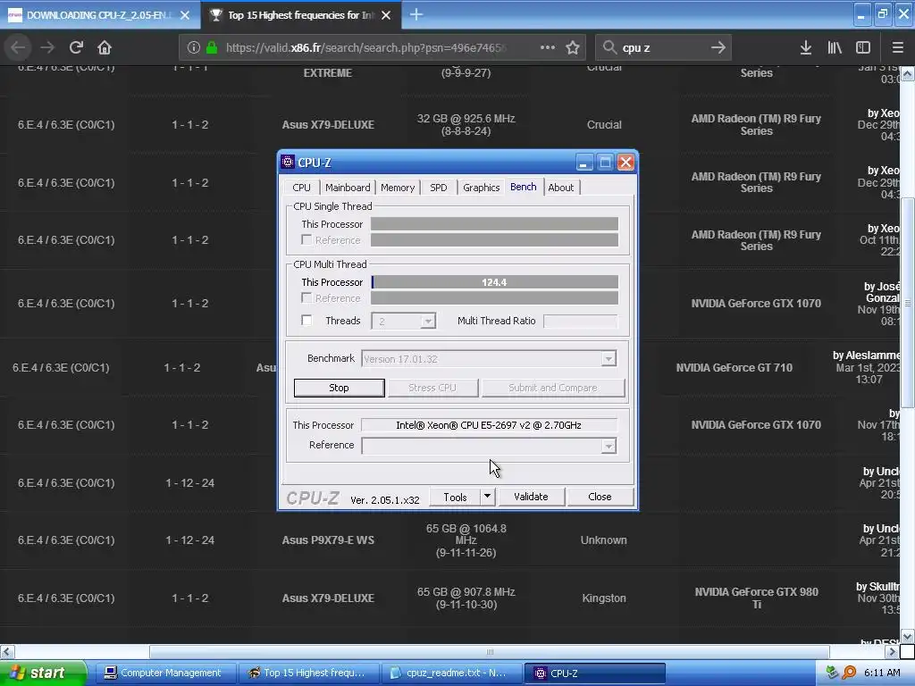Expand the Tools dropdown arrow
Image resolution: width=915 pixels, height=686 pixels.
[x=487, y=497]
